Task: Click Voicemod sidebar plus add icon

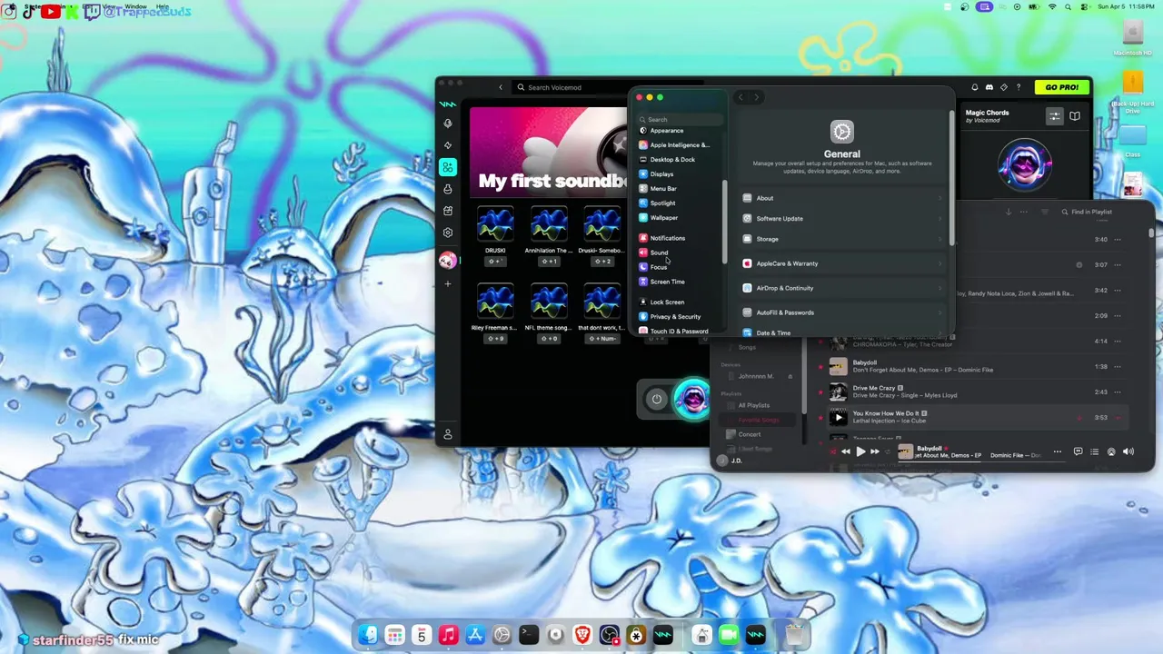Action: coord(447,284)
